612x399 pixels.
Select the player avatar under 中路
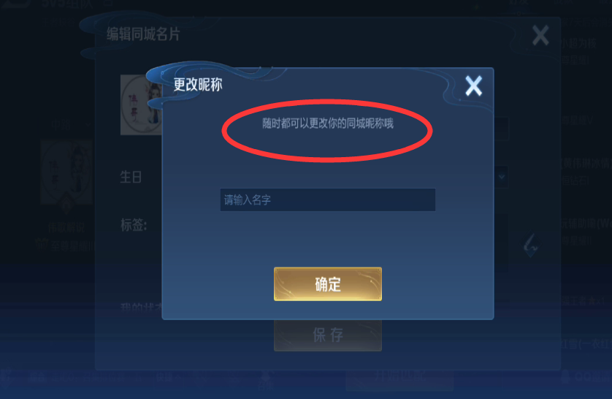pos(66,172)
